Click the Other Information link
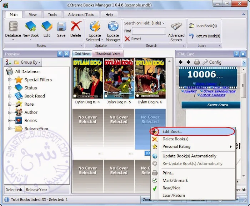The image size is (250, 206). coord(219,91)
